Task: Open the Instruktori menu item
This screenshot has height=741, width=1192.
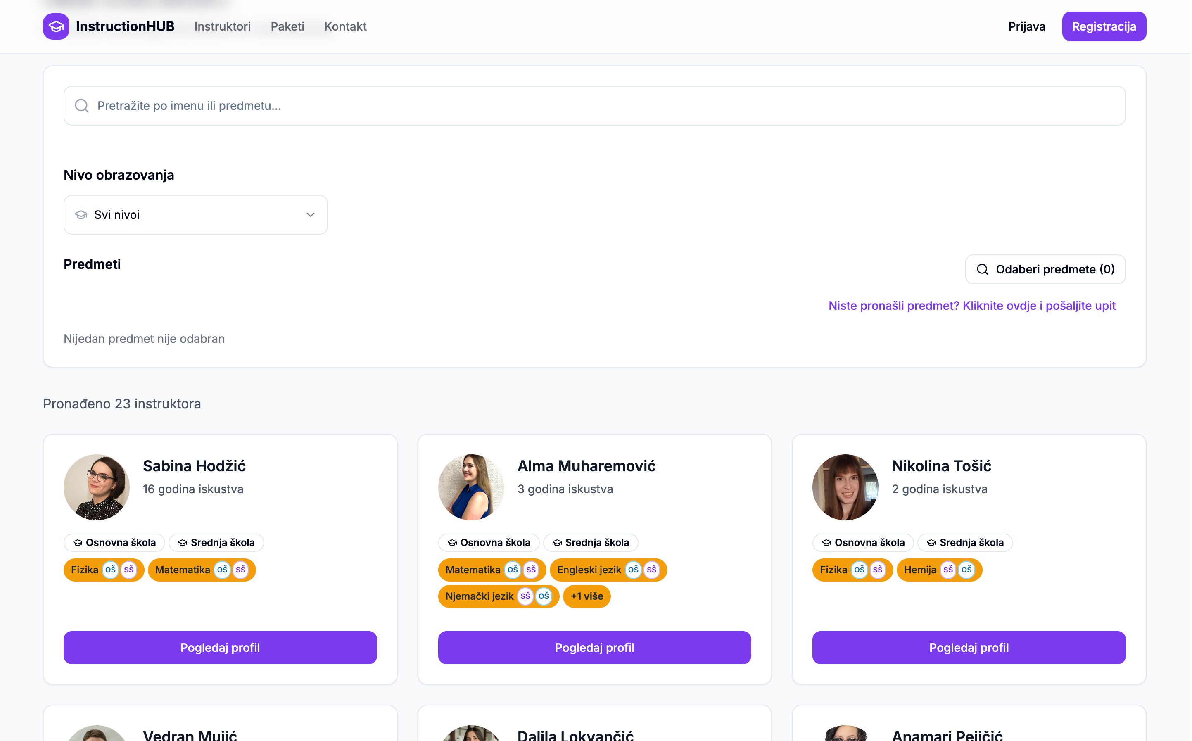Action: [223, 26]
